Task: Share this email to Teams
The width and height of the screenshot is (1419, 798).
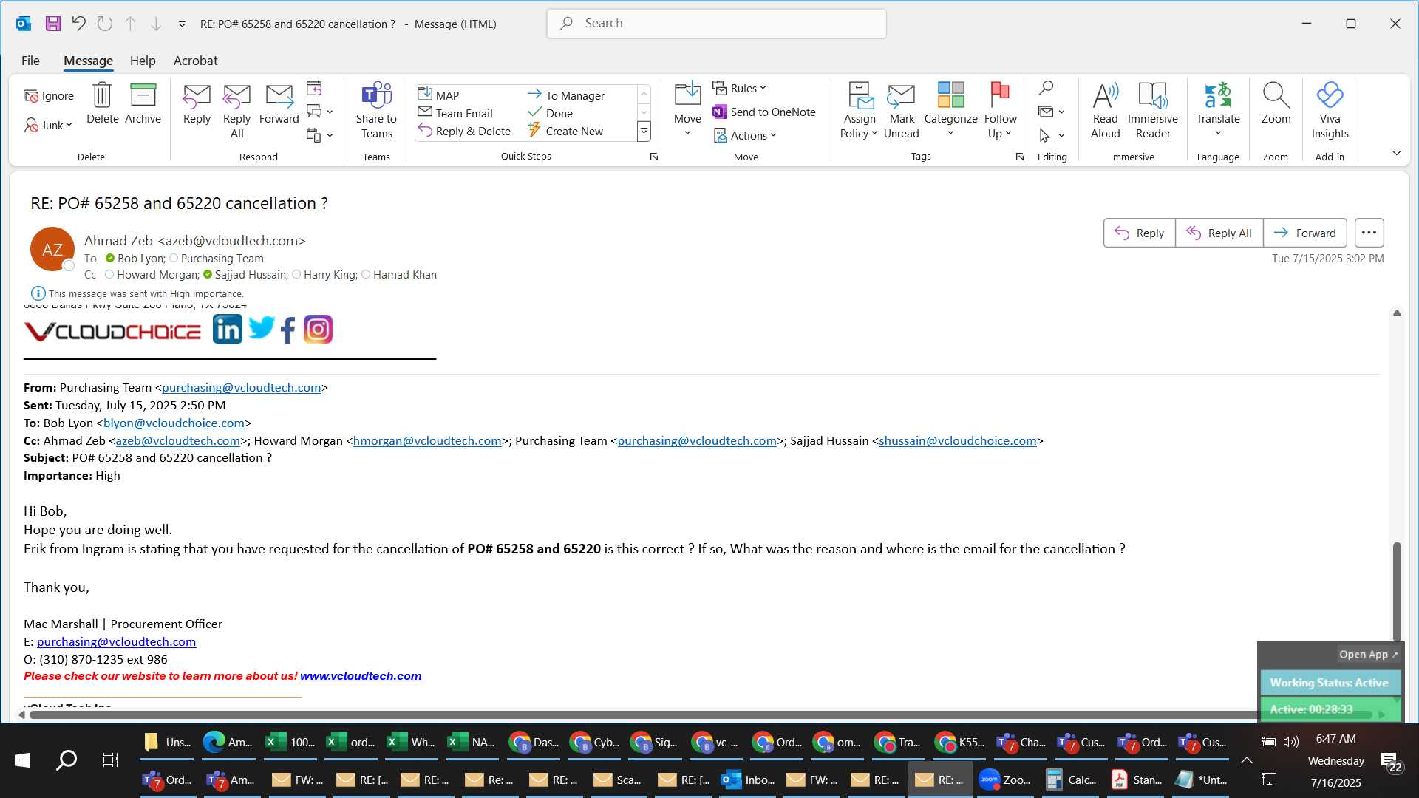Action: point(376,111)
